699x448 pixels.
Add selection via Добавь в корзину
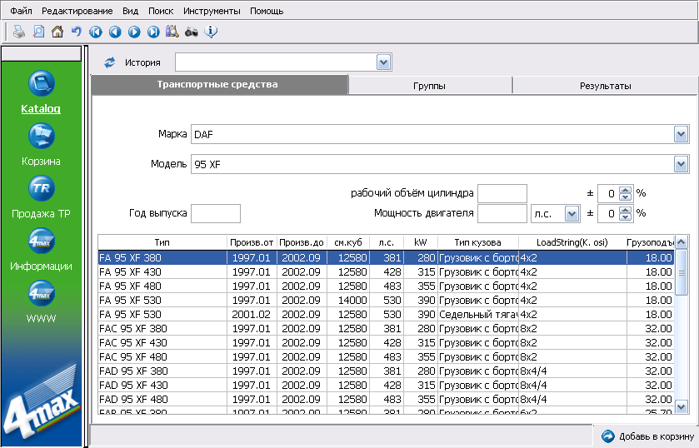coord(647,436)
